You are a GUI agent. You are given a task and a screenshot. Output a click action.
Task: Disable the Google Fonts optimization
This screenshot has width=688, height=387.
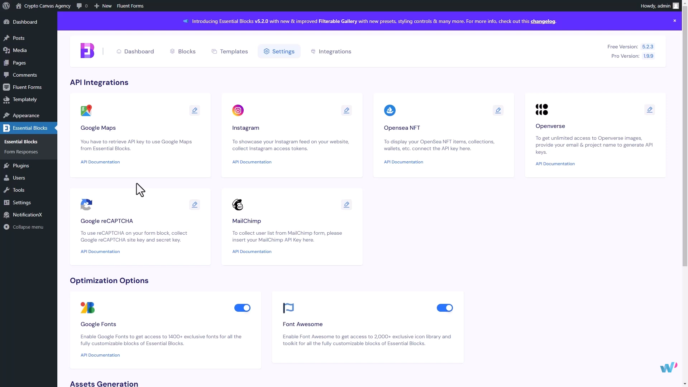point(242,308)
